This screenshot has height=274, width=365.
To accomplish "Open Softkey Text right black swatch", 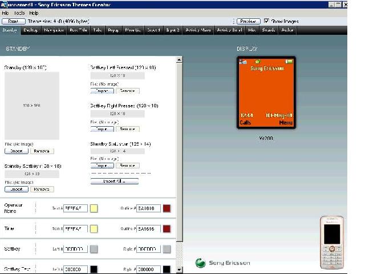I will (x=167, y=269).
